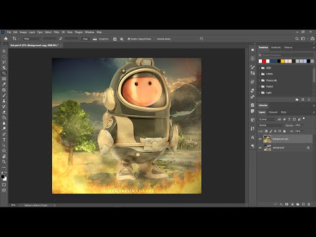
Task: Click the foreground color box
Action: tap(3, 177)
